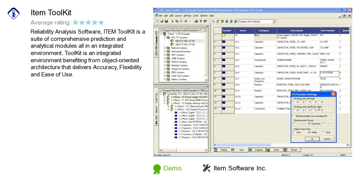This screenshot has width=360, height=186.
Task: Click the Open folder toolbar icon
Action: (162, 21)
